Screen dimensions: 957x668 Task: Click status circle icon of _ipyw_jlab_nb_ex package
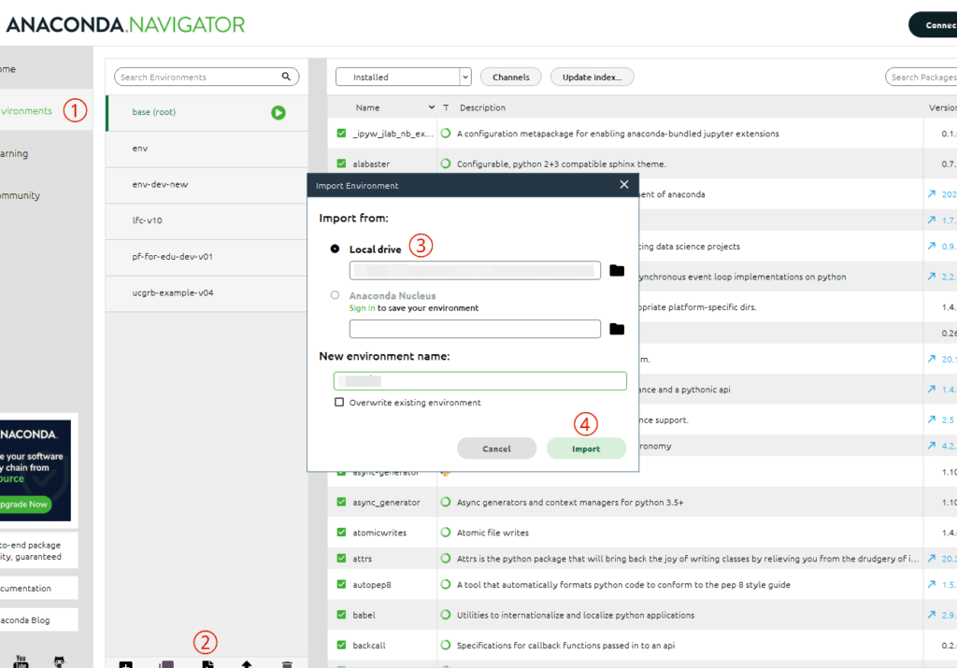point(446,133)
